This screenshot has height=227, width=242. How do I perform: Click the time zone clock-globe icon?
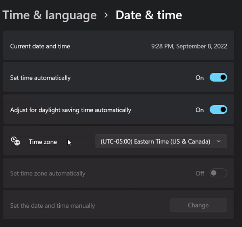(15, 141)
